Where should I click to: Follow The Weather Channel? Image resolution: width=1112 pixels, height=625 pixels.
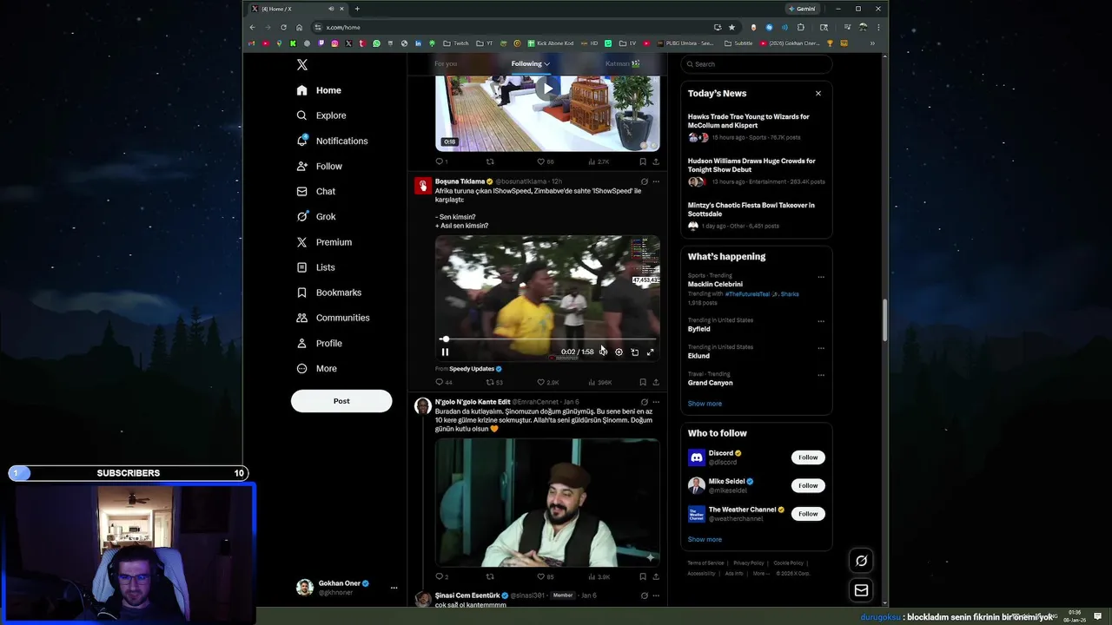808,514
